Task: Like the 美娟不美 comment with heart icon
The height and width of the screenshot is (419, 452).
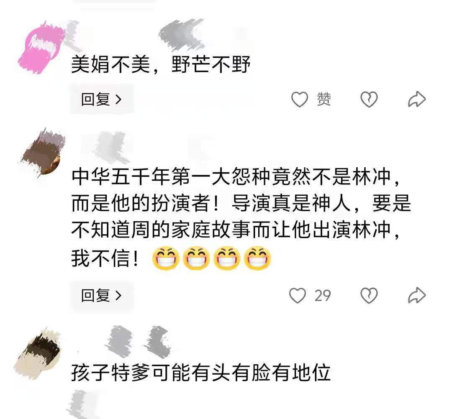Action: click(x=300, y=100)
